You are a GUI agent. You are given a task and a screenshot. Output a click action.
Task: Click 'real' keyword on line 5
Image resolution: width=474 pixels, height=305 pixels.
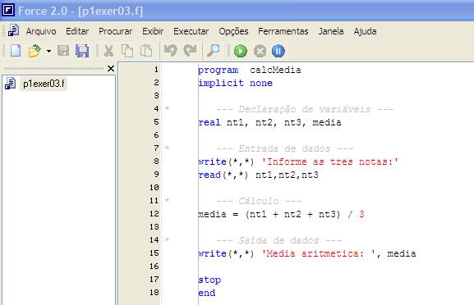(x=209, y=122)
